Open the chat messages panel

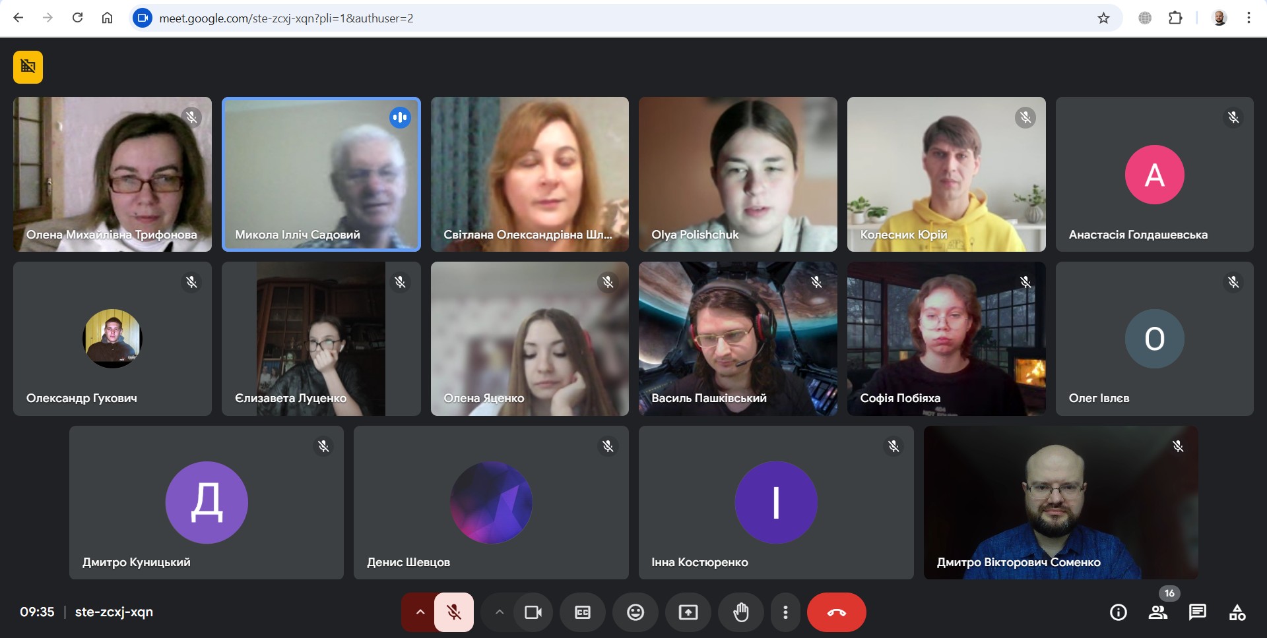point(1197,612)
